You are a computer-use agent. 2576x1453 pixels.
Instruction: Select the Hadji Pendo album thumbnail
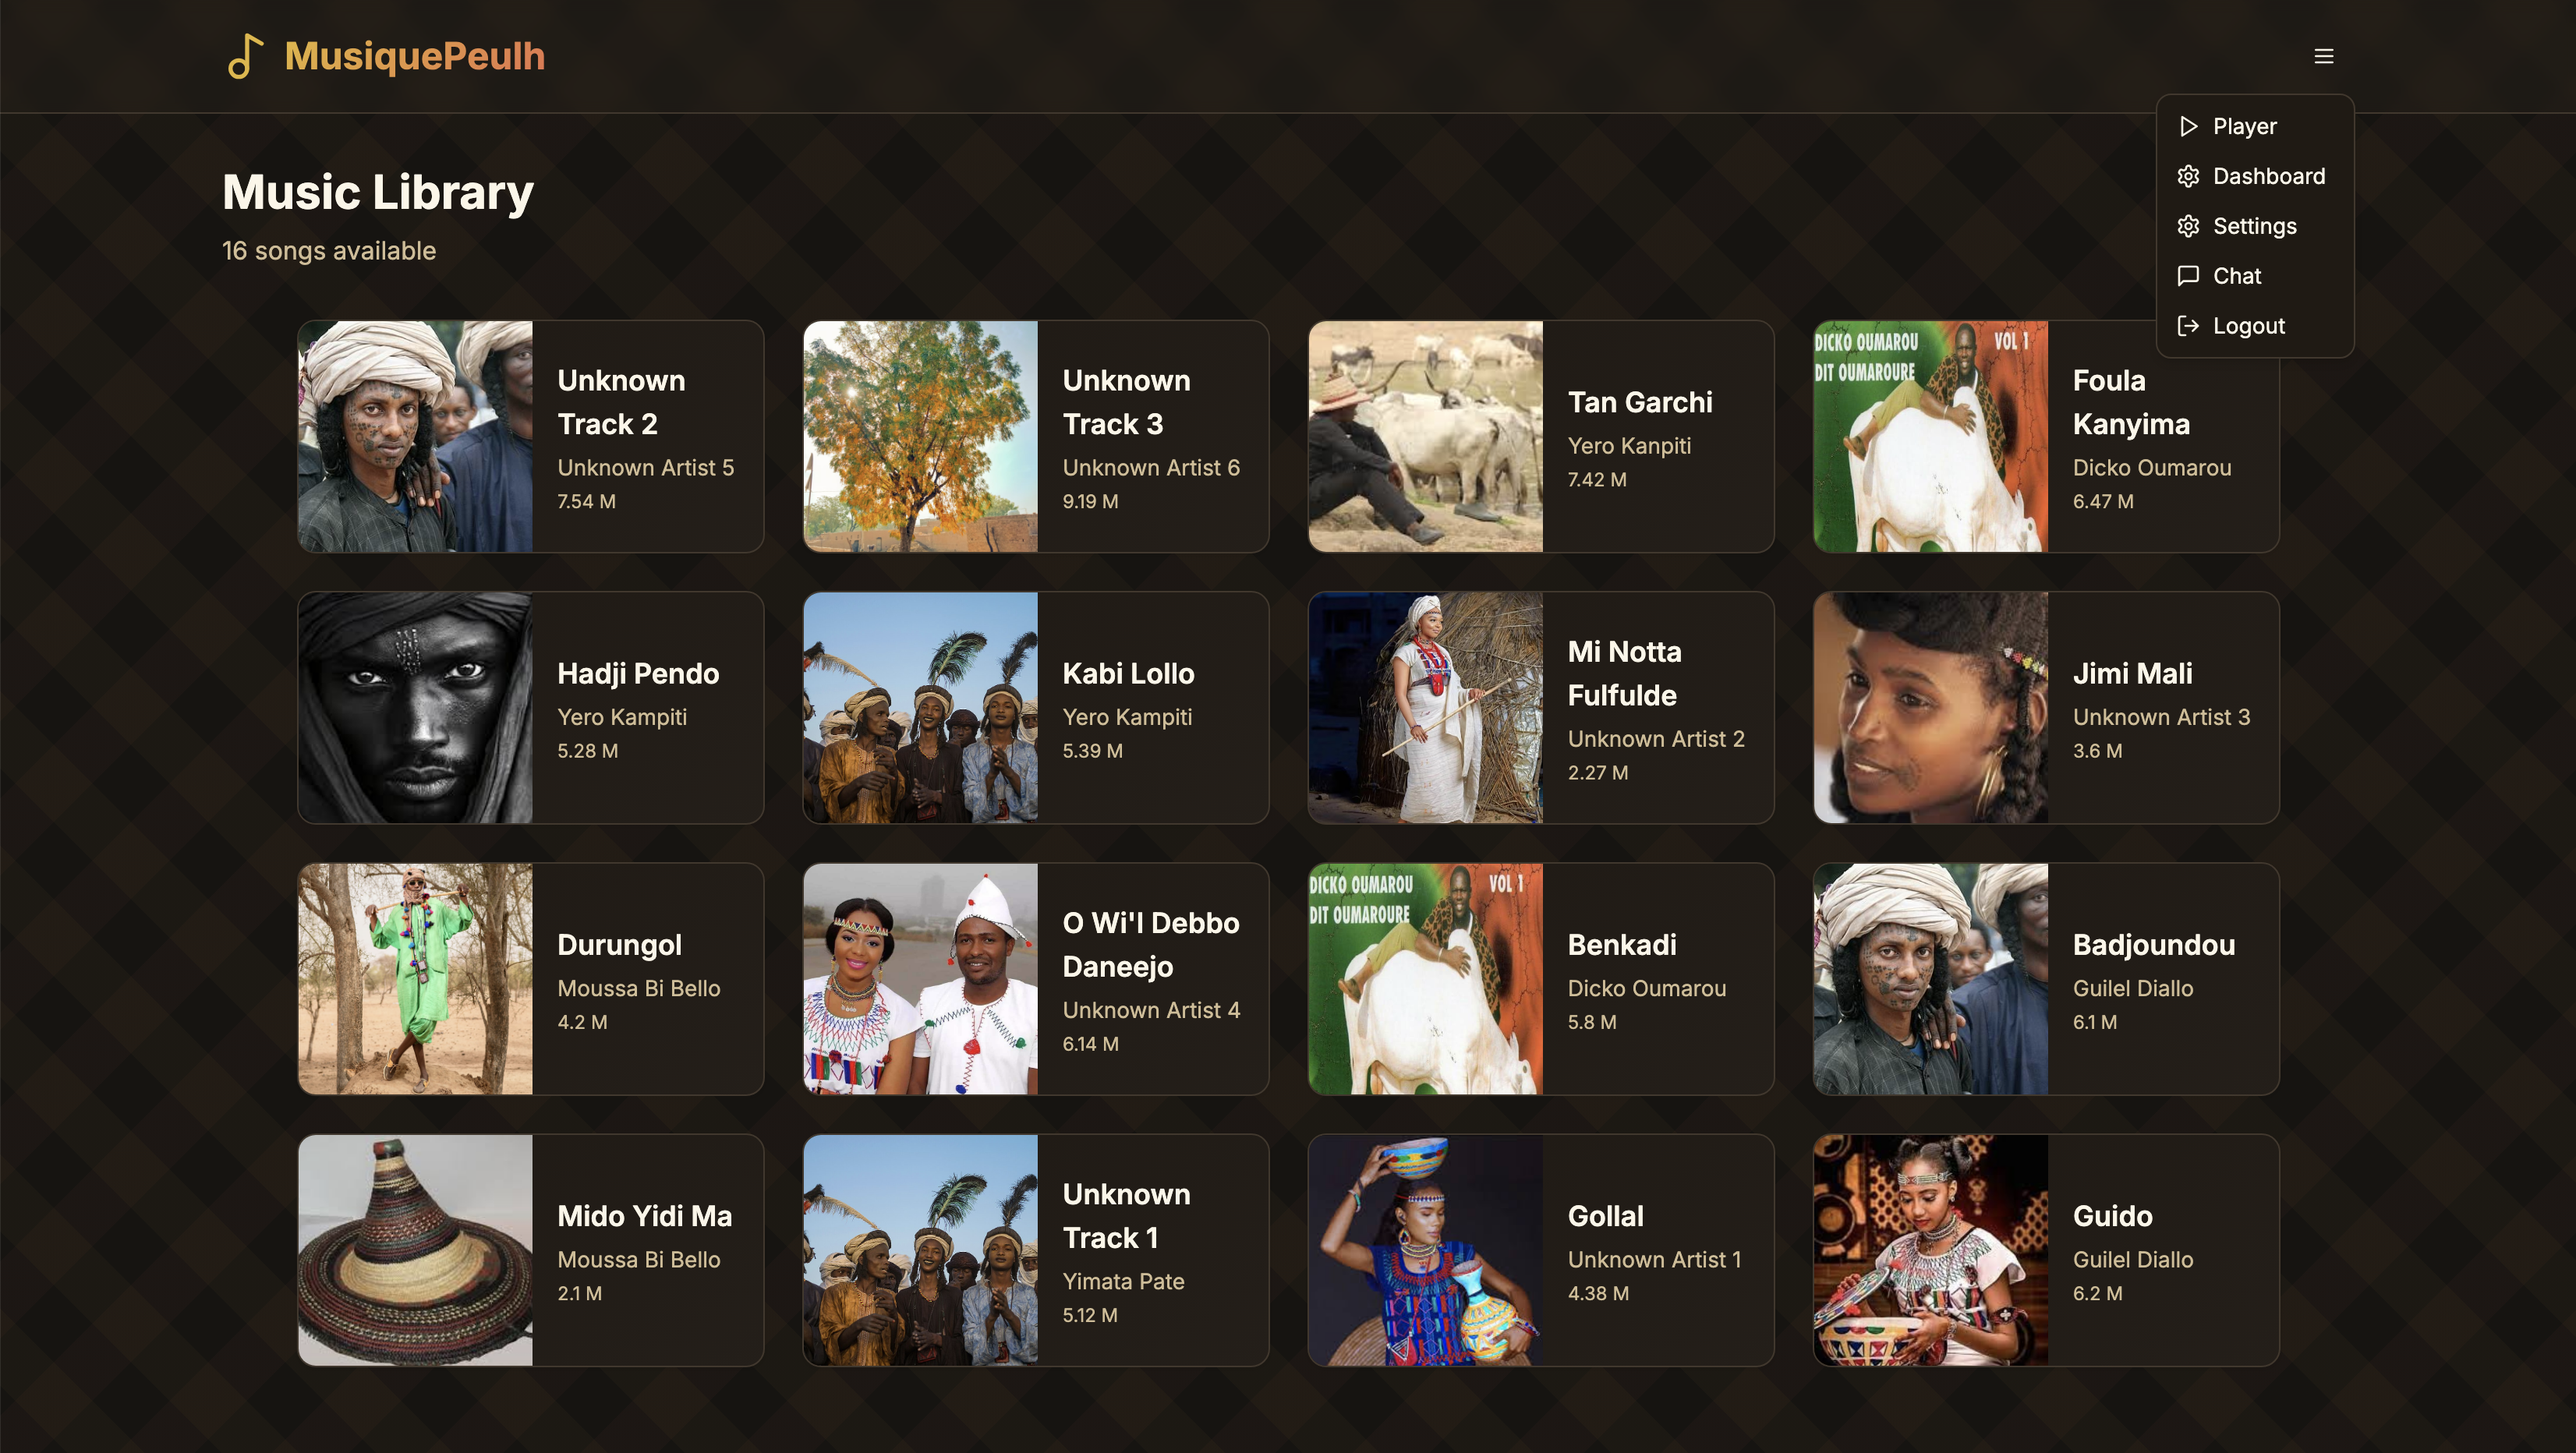(x=415, y=708)
